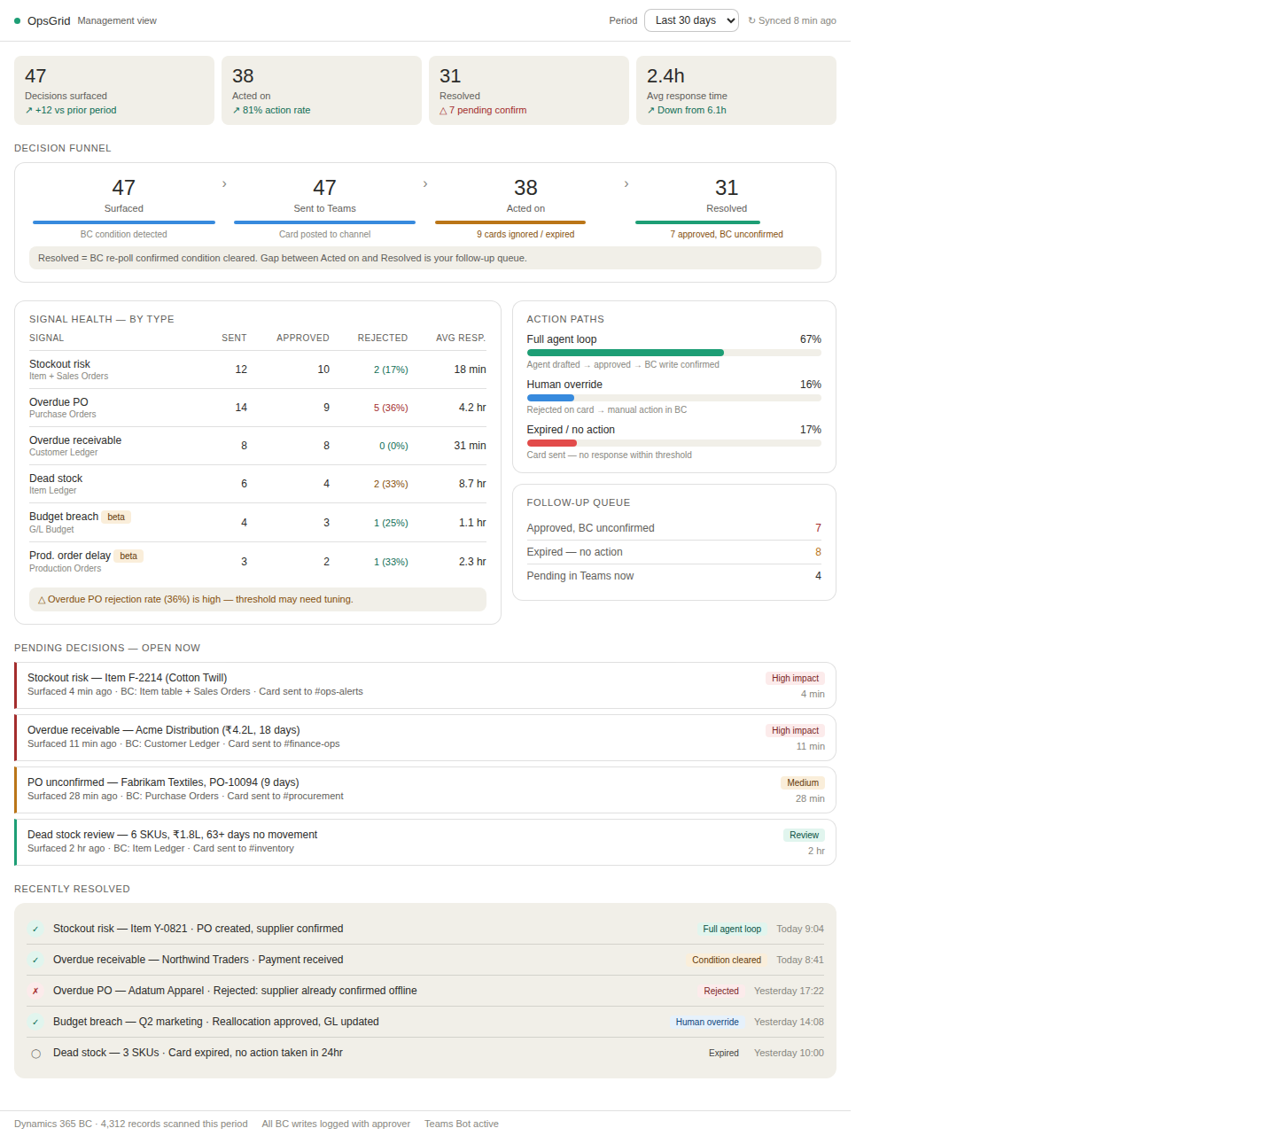The width and height of the screenshot is (1276, 1136).
Task: Open Pending in Teams now queue row
Action: pos(674,576)
